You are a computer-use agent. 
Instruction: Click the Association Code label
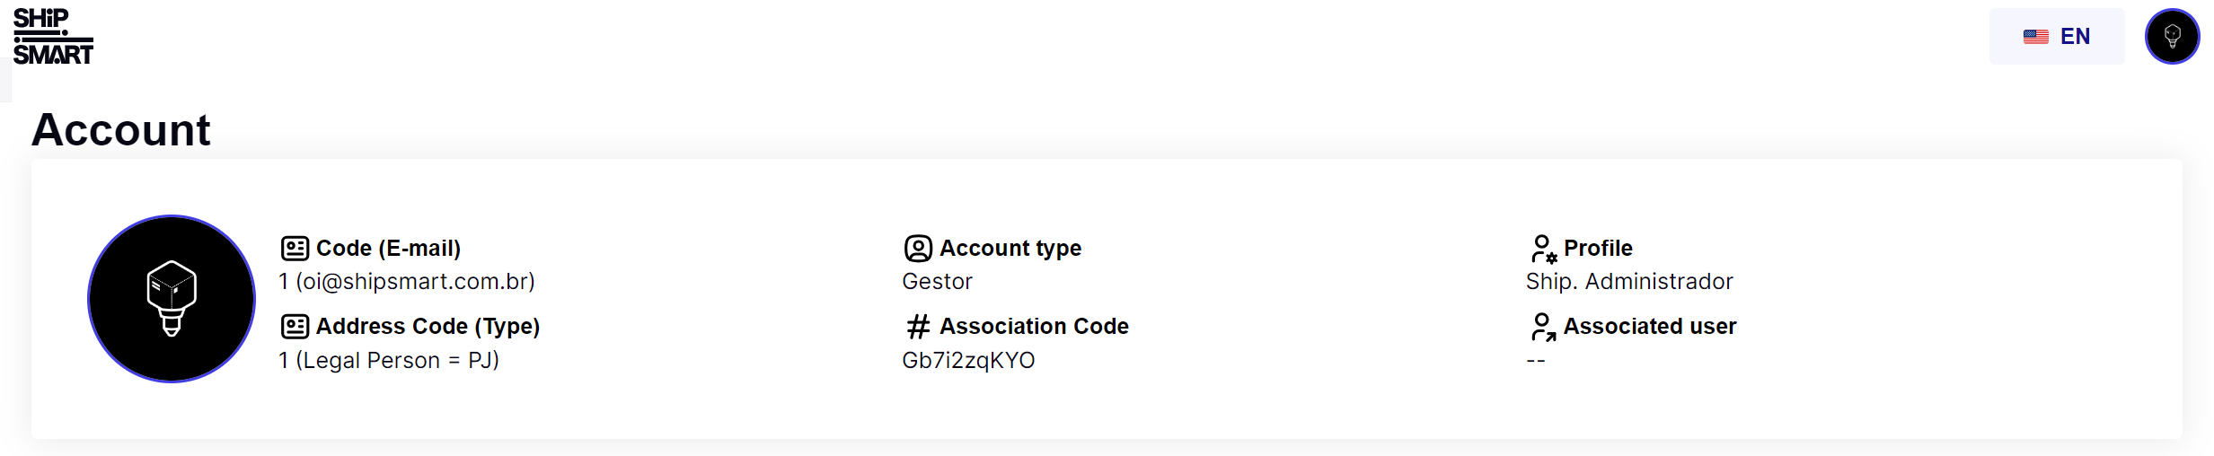(1034, 327)
